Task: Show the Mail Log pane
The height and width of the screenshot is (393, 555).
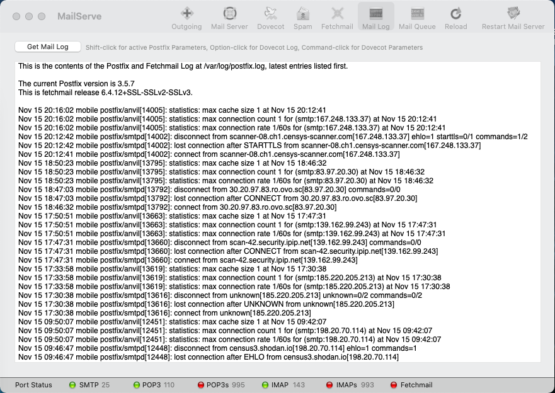Action: click(375, 18)
